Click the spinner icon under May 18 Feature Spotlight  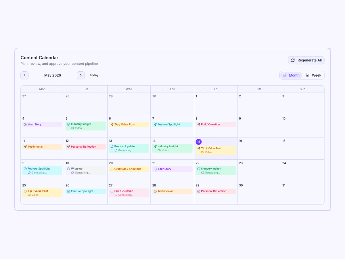click(29, 173)
